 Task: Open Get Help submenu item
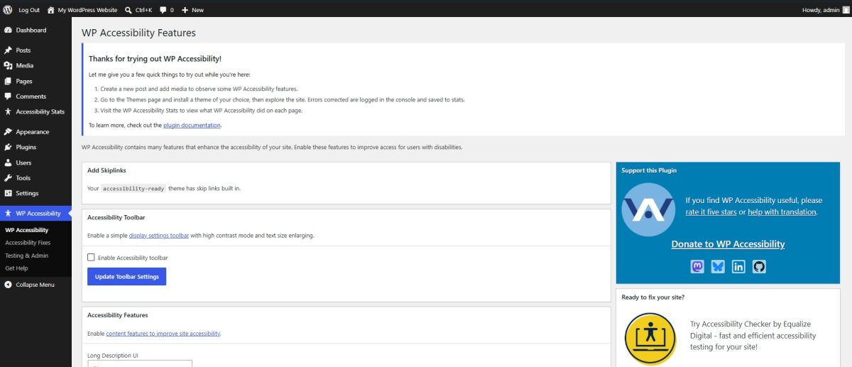(16, 268)
